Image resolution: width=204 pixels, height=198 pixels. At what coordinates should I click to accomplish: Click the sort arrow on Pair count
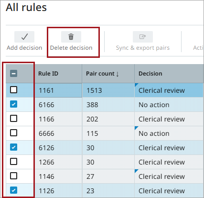[x=118, y=74]
